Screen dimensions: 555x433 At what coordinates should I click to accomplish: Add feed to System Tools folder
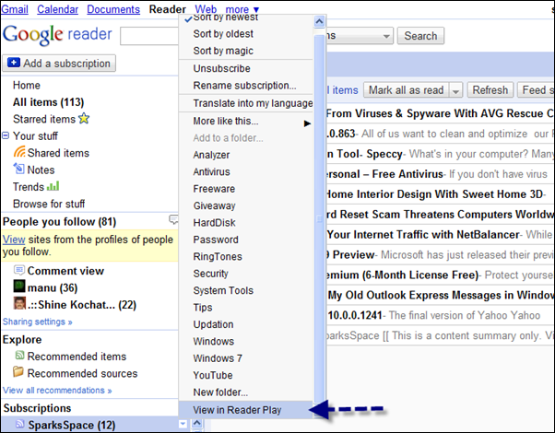pyautogui.click(x=223, y=291)
